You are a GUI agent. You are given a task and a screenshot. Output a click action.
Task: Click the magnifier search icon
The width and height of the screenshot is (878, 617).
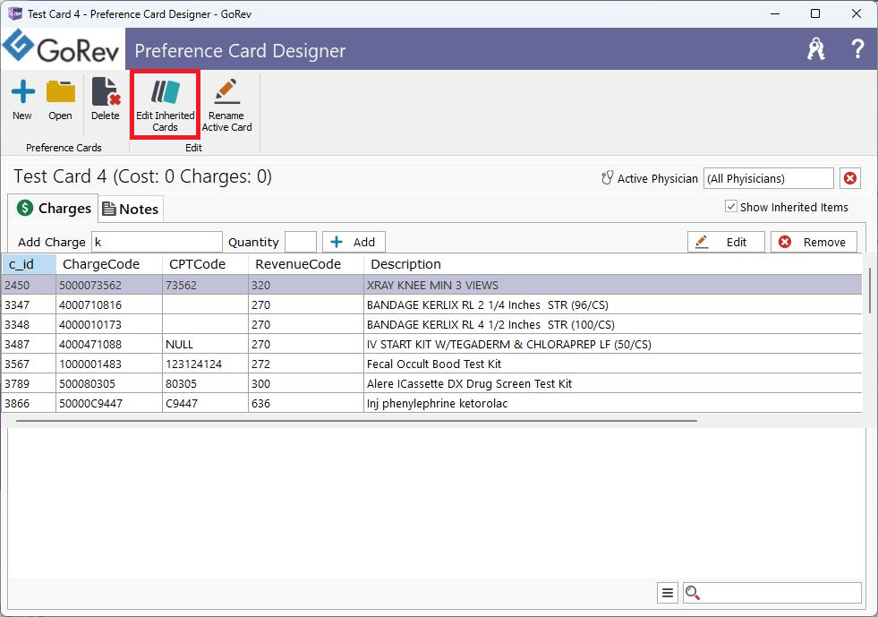pos(693,592)
